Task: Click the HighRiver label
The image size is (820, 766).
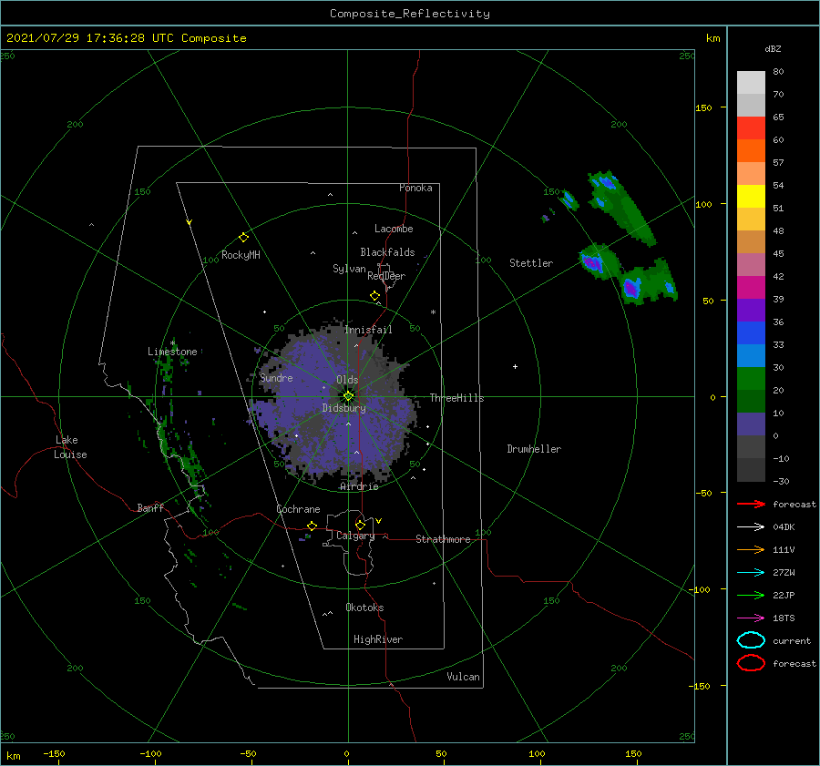Action: pos(378,639)
